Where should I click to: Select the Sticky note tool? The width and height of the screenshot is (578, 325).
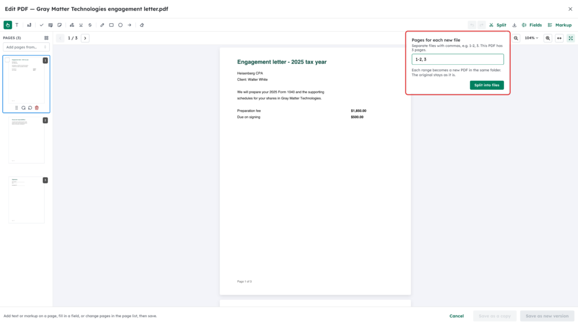[60, 25]
